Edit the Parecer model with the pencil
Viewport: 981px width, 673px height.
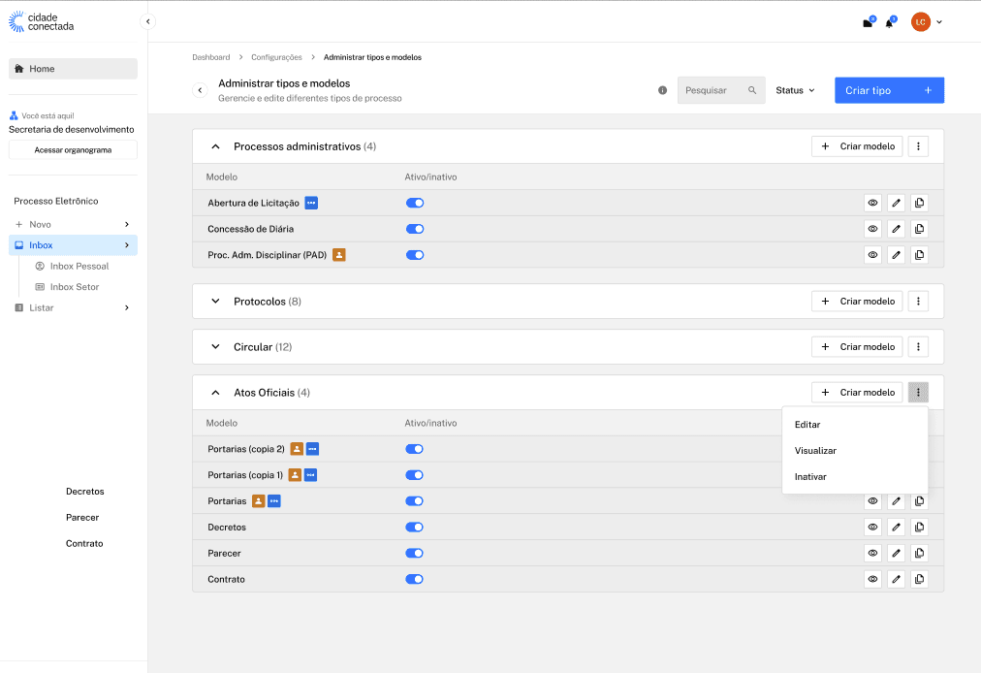coord(896,554)
